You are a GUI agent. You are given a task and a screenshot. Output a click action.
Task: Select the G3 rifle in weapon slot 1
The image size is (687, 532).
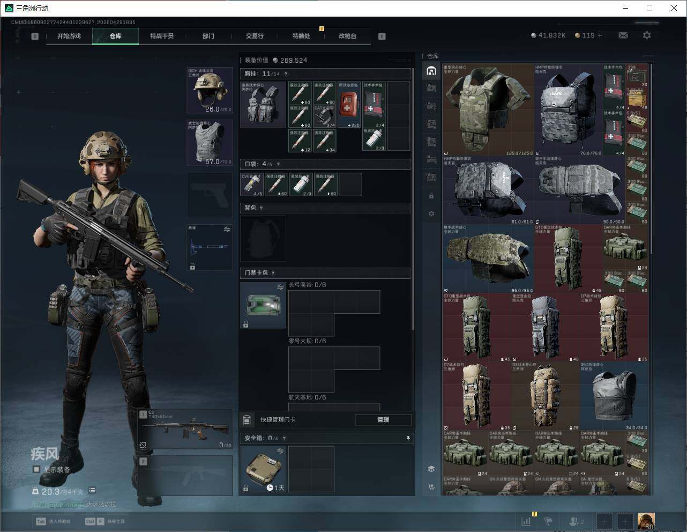click(x=185, y=430)
